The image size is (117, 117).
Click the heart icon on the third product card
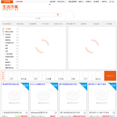point(85,113)
